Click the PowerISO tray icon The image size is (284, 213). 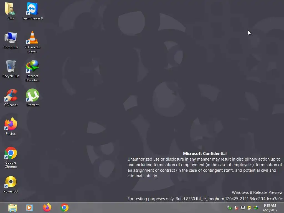(x=249, y=208)
